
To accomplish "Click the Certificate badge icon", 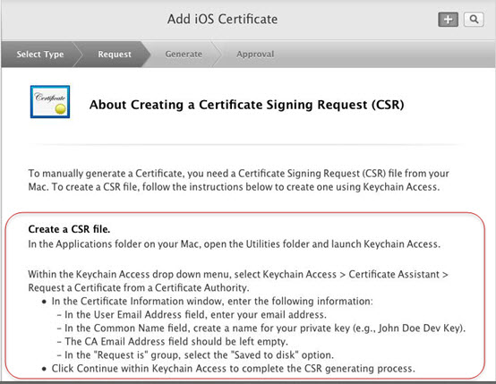I will [50, 102].
